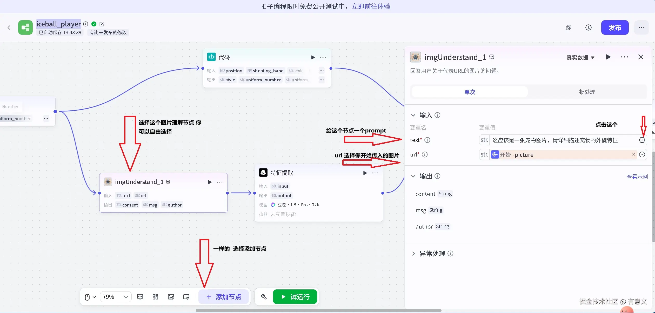655x313 pixels.
Task: Open version history via the clock icon
Action: [x=588, y=27]
